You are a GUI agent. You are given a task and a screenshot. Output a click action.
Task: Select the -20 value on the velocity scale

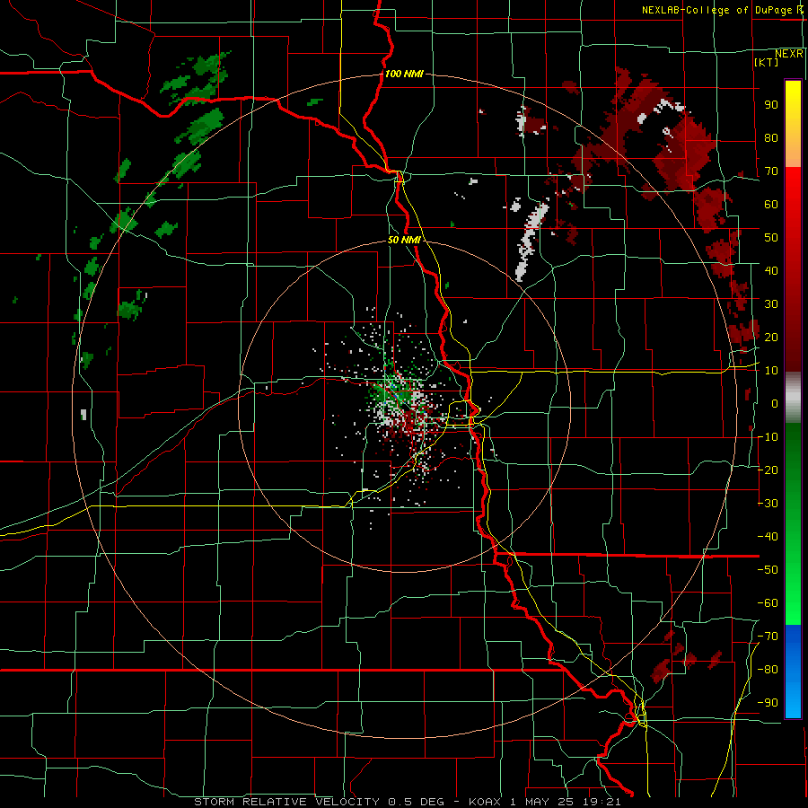click(x=768, y=470)
